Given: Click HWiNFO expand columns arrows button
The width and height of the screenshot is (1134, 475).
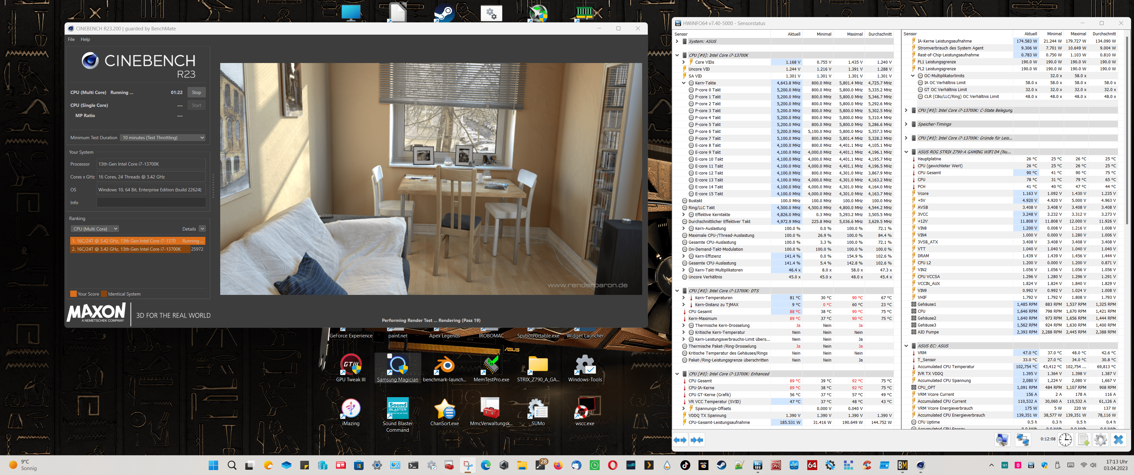Looking at the screenshot, I should pos(680,440).
